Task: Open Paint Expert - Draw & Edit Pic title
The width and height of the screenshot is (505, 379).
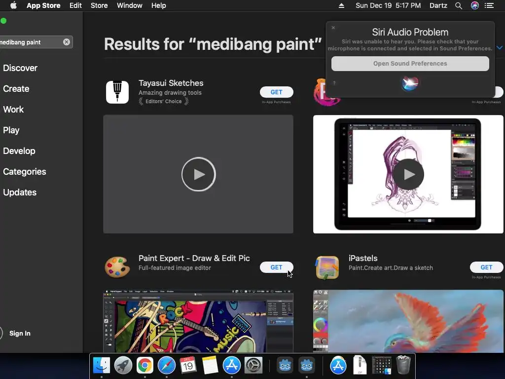Action: tap(194, 258)
